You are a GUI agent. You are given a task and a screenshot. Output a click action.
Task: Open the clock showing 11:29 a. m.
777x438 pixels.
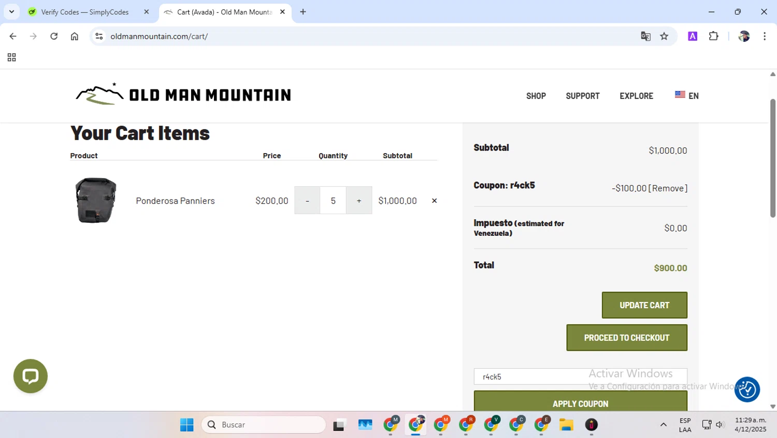(x=751, y=425)
